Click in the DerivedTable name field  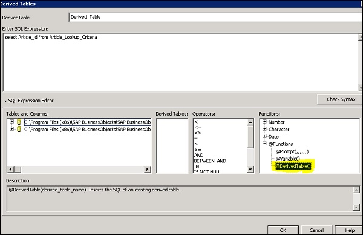(x=216, y=17)
